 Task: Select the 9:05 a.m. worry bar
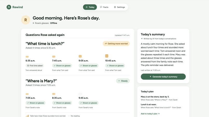(x=80, y=56)
